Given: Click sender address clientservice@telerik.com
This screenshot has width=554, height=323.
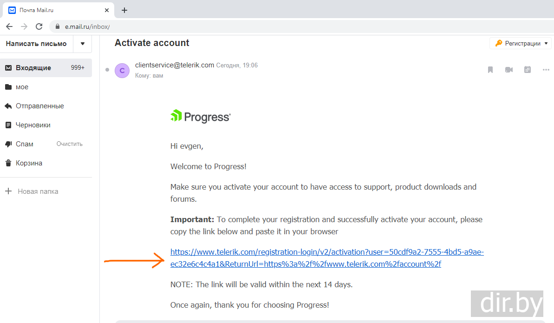Looking at the screenshot, I should click(x=175, y=65).
